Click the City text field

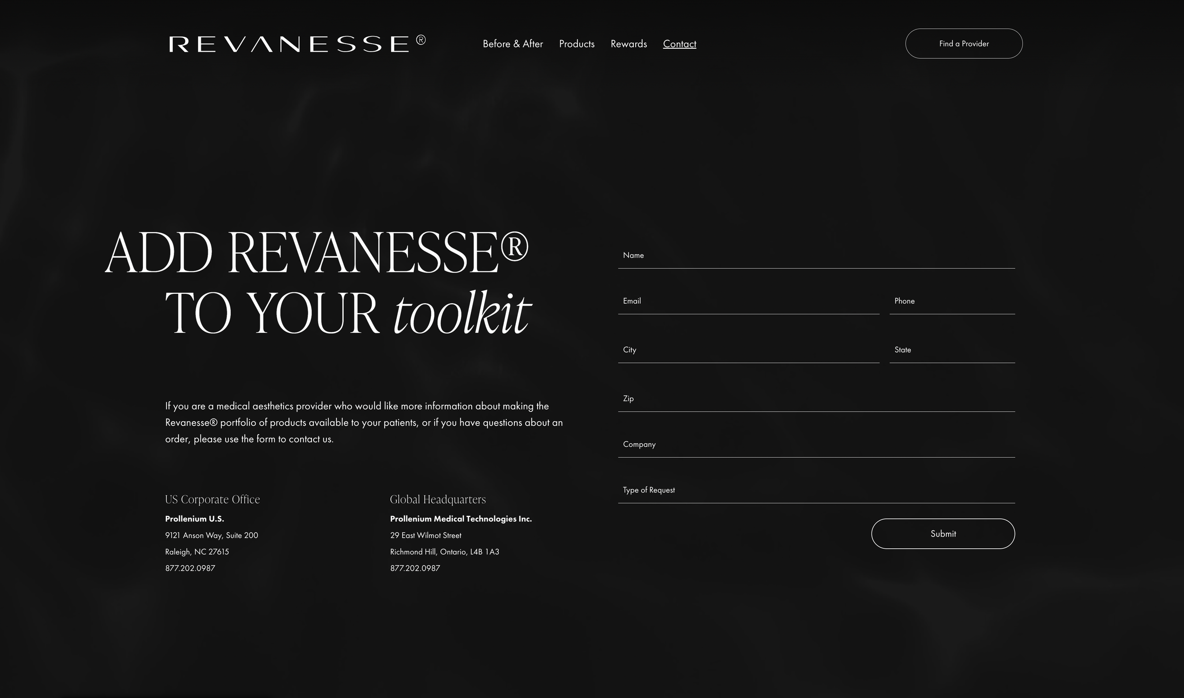pos(748,350)
